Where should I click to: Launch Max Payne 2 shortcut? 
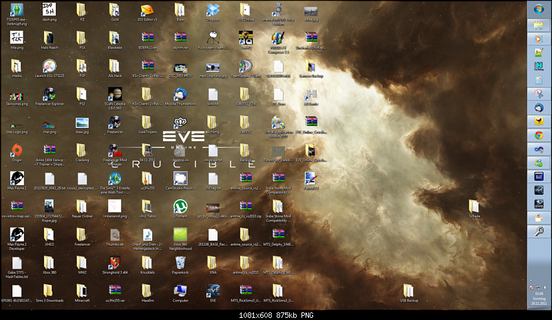(x=17, y=180)
